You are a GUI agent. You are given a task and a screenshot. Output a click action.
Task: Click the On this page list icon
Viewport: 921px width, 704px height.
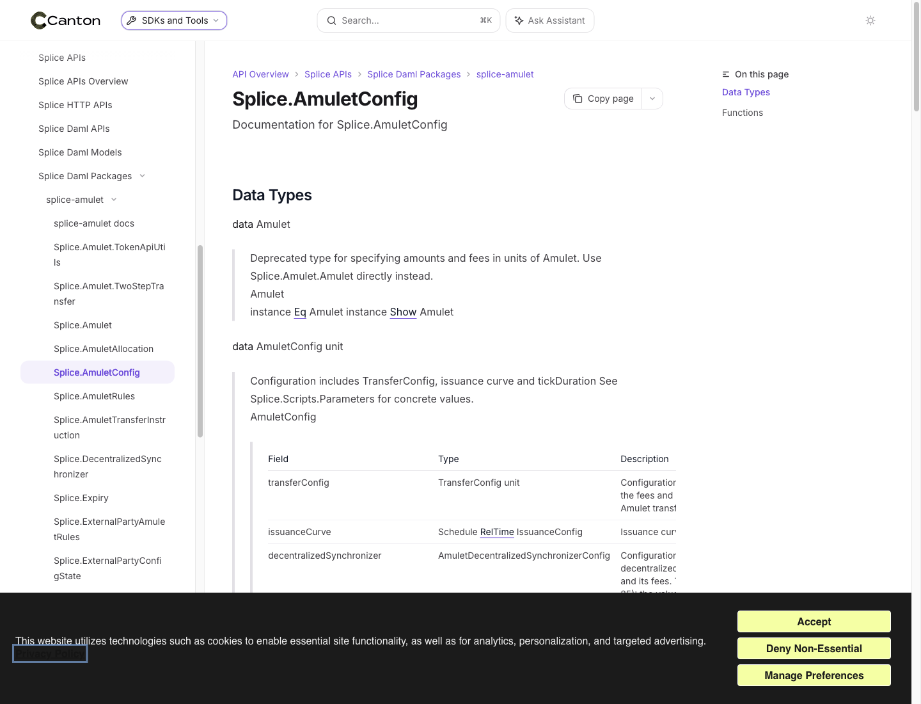pyautogui.click(x=726, y=74)
